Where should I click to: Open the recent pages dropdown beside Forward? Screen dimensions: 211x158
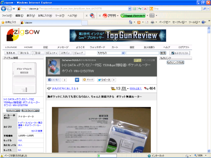(14, 9)
